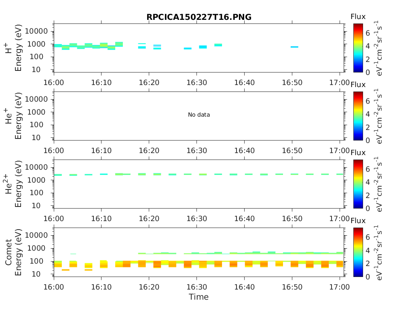Image resolution: width=414 pixels, height=311 pixels.
Task: Click the 1000 tick label on the H+ panel
Action: (x=36, y=44)
